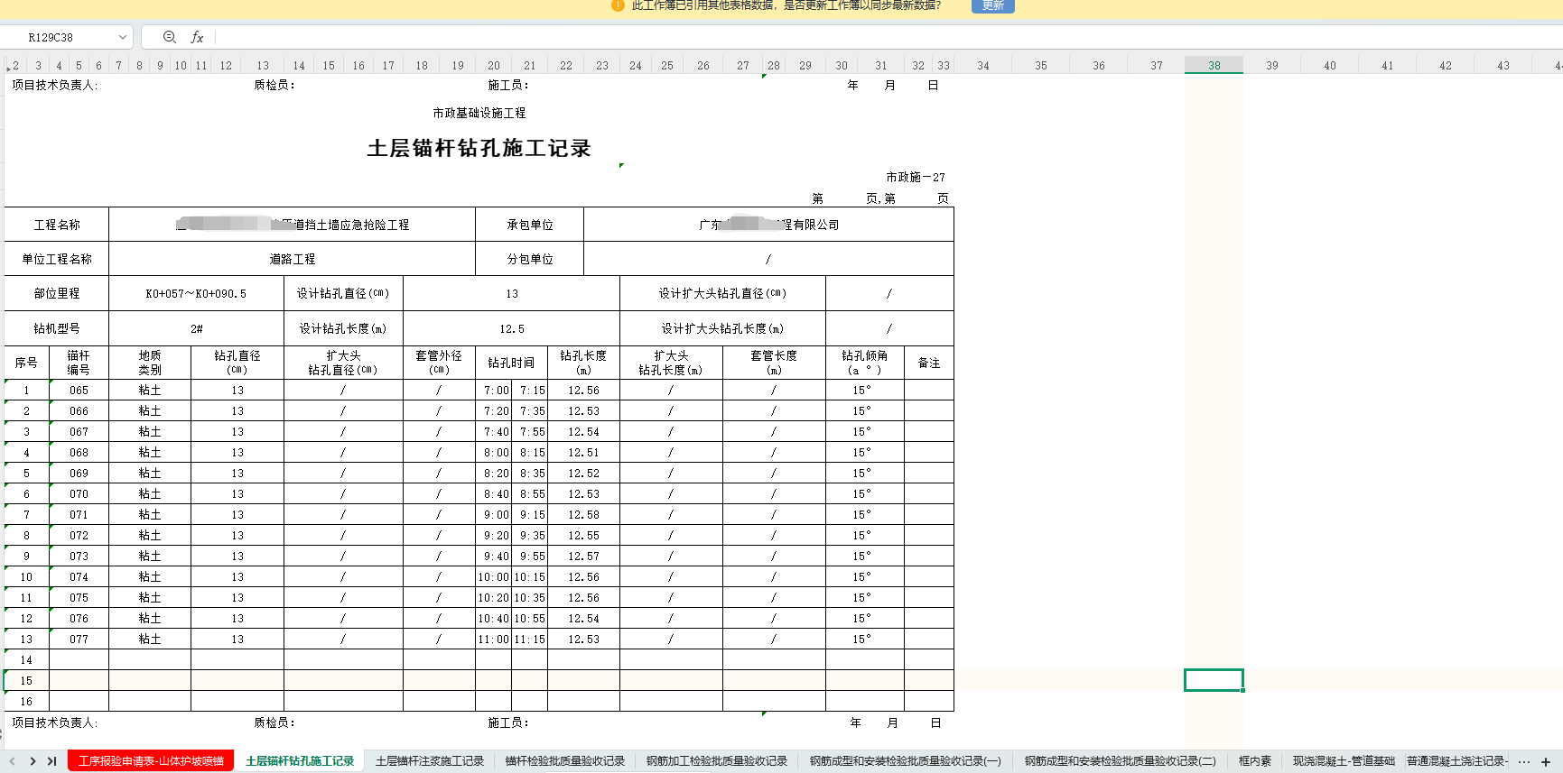Switch to 工序报验申请表-山体护坡喷锚 sheet tab
The height and width of the screenshot is (773, 1563).
[151, 761]
